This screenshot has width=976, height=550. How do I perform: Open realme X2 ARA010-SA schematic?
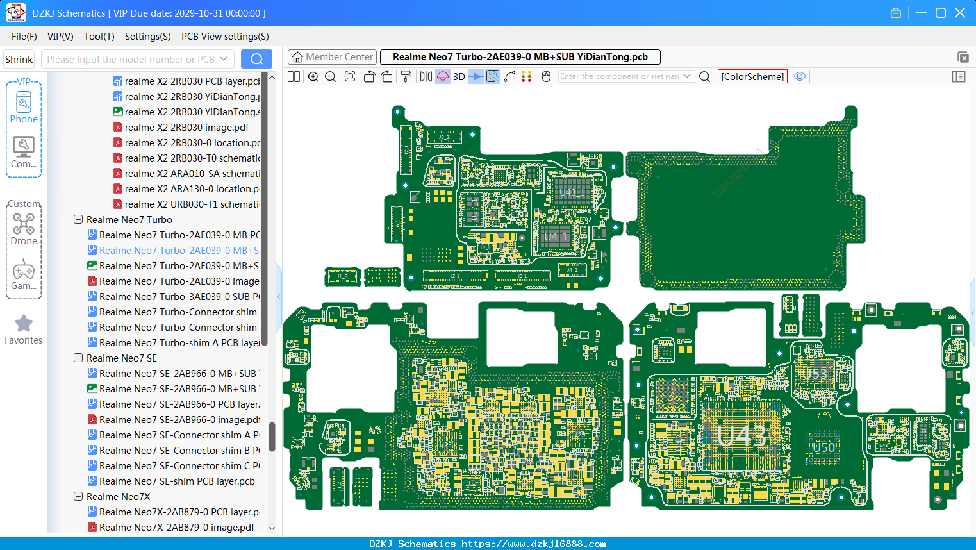pyautogui.click(x=186, y=173)
